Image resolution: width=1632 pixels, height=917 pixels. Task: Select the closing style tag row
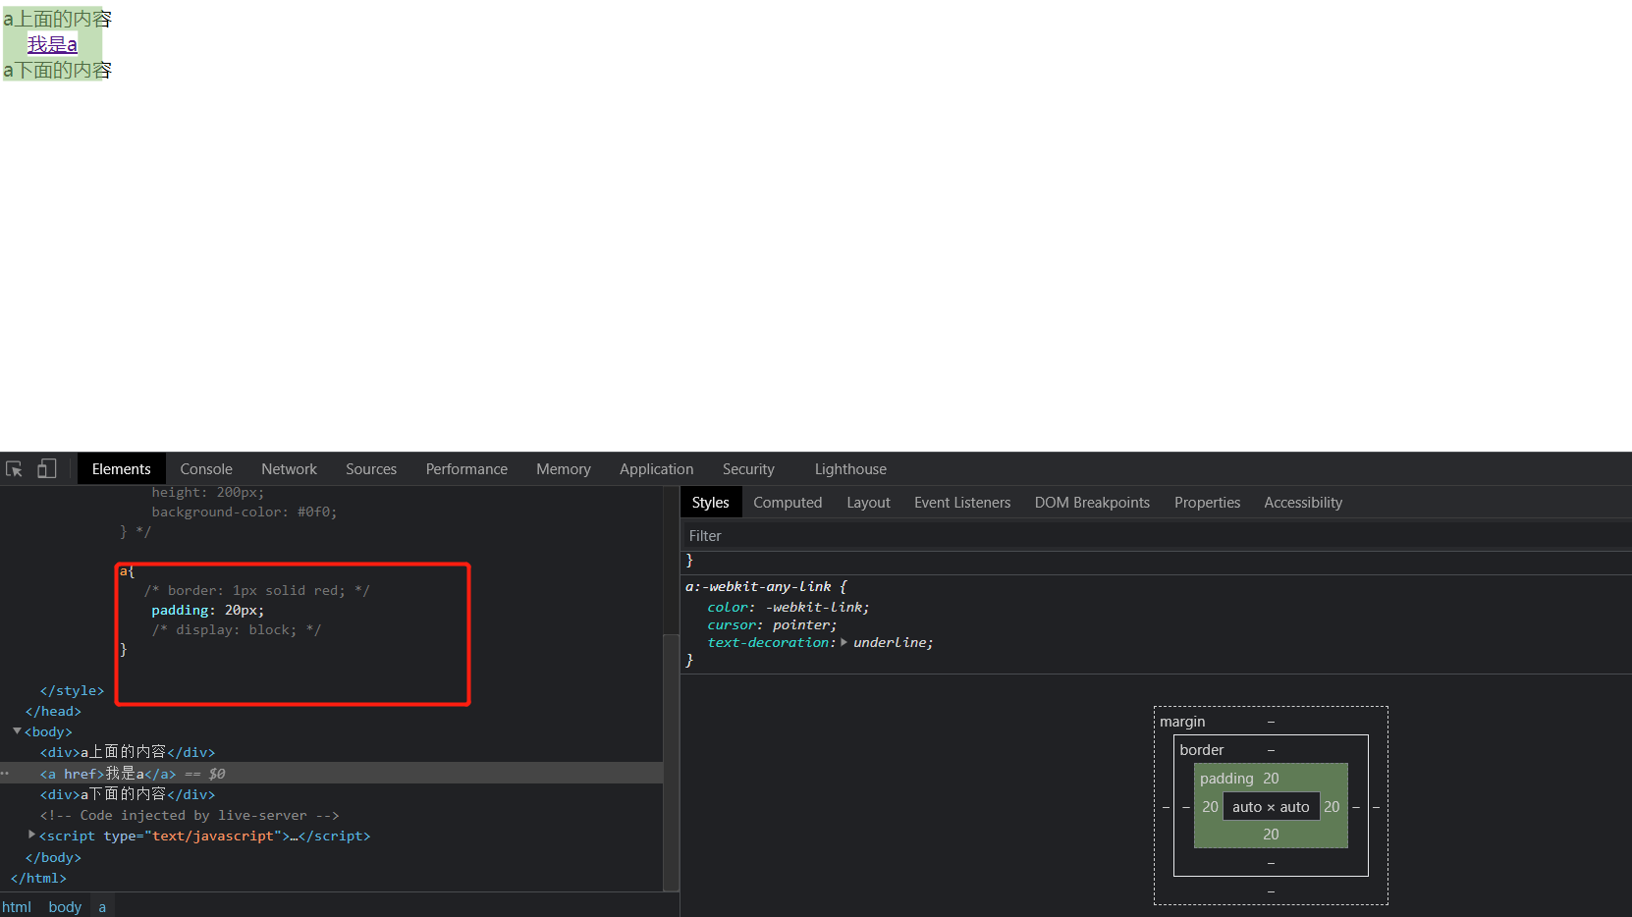pos(72,690)
